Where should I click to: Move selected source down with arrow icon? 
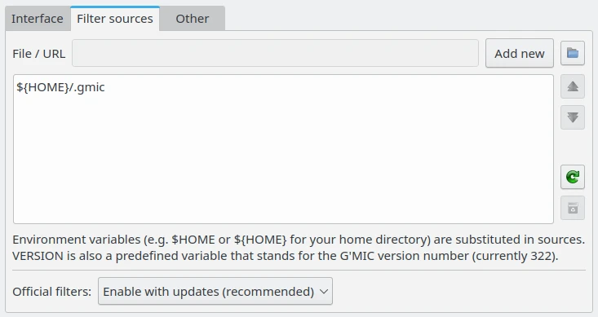pos(573,117)
